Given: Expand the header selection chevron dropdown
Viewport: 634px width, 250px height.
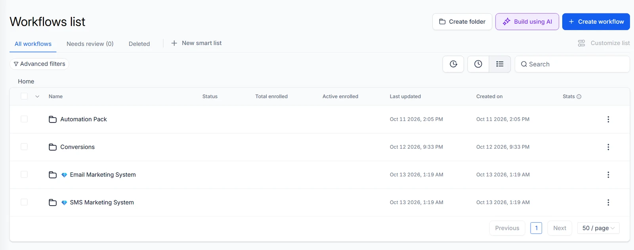Looking at the screenshot, I should pyautogui.click(x=37, y=97).
